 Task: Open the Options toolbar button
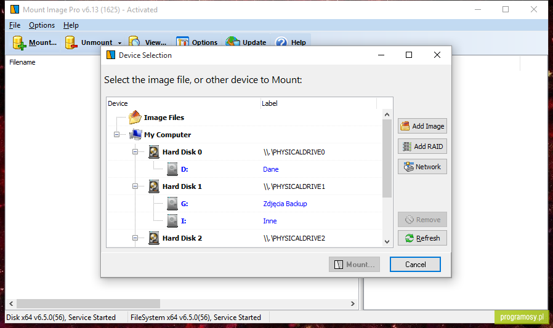click(197, 42)
